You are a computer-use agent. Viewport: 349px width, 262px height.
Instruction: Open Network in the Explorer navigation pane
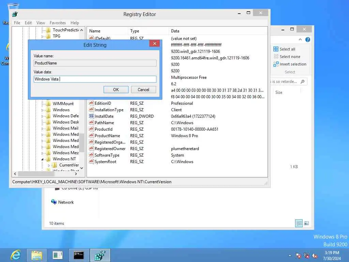63,202
